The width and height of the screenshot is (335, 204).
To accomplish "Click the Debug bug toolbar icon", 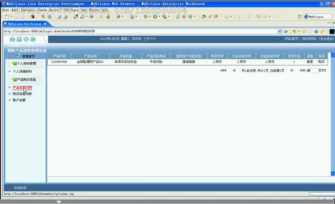I will pos(146,16).
